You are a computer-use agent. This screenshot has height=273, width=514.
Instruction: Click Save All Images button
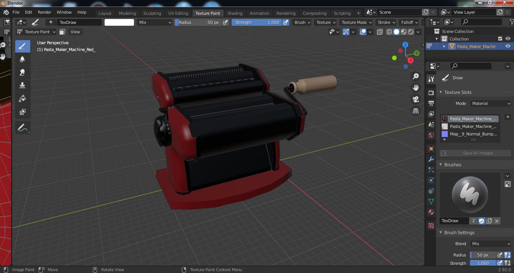475,153
